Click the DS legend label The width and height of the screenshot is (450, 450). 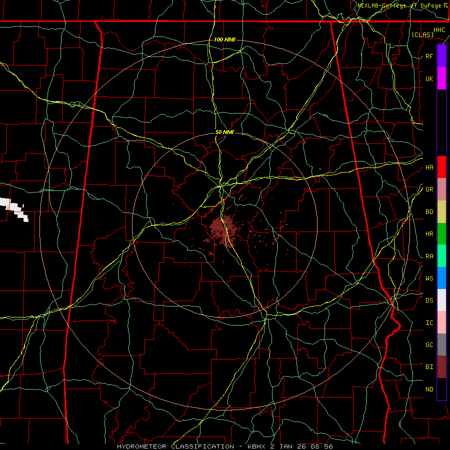click(x=429, y=300)
